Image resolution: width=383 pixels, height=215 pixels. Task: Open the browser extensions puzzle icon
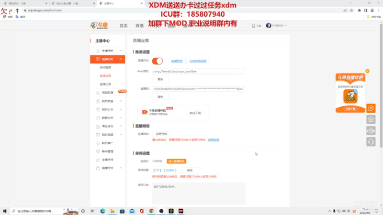(x=359, y=11)
